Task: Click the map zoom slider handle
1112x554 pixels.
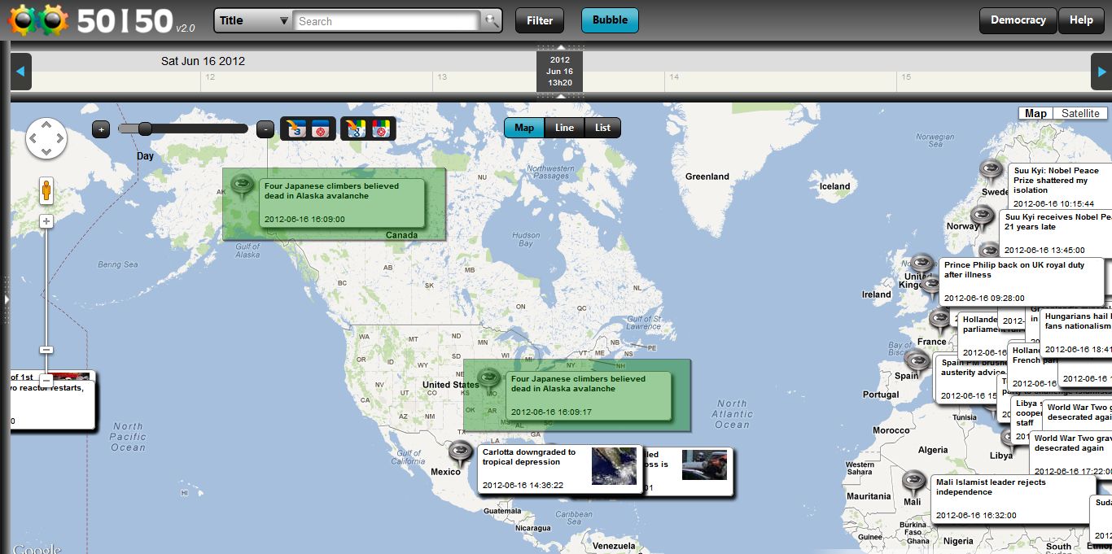Action: 46,350
